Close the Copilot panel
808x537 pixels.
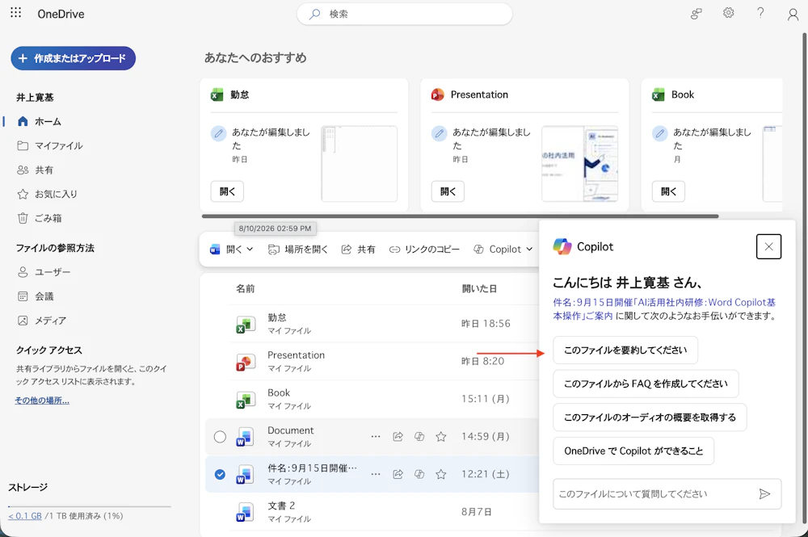(x=768, y=246)
